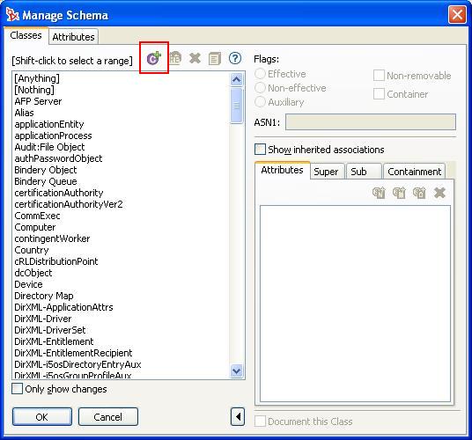
Task: Open Help via the question mark icon
Action: click(x=235, y=58)
